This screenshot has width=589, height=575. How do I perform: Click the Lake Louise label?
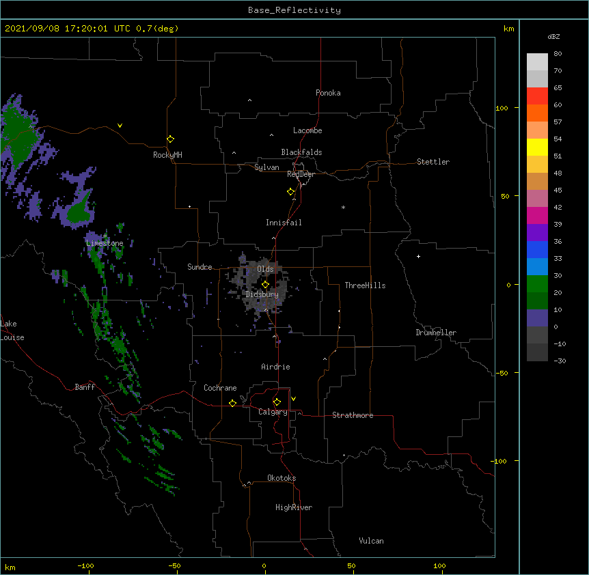(12, 331)
